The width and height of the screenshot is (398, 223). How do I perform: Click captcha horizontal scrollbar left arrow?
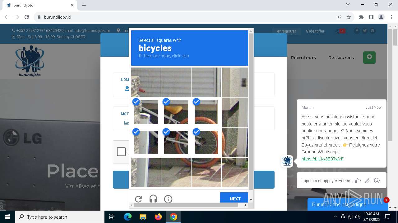tap(132, 205)
